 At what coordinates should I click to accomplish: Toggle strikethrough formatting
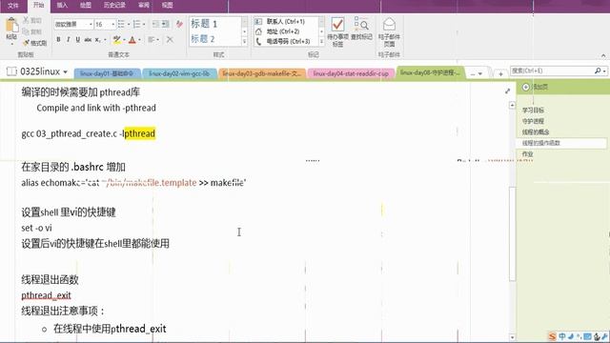(88, 39)
